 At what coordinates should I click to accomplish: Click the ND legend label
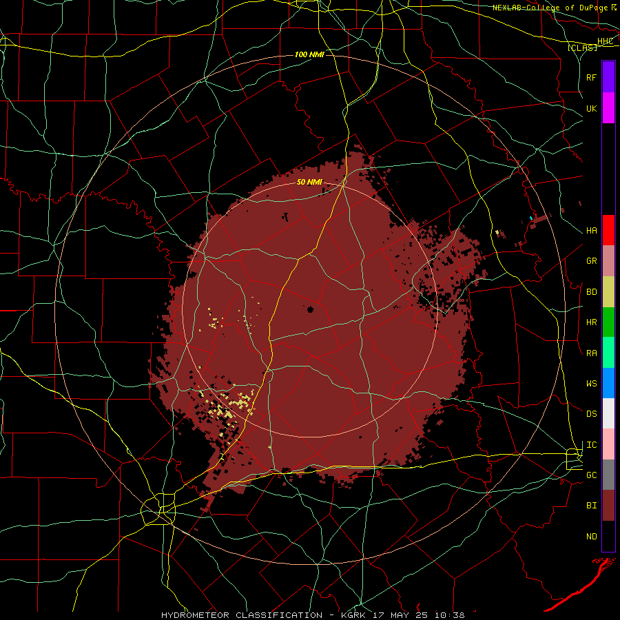[x=591, y=537]
